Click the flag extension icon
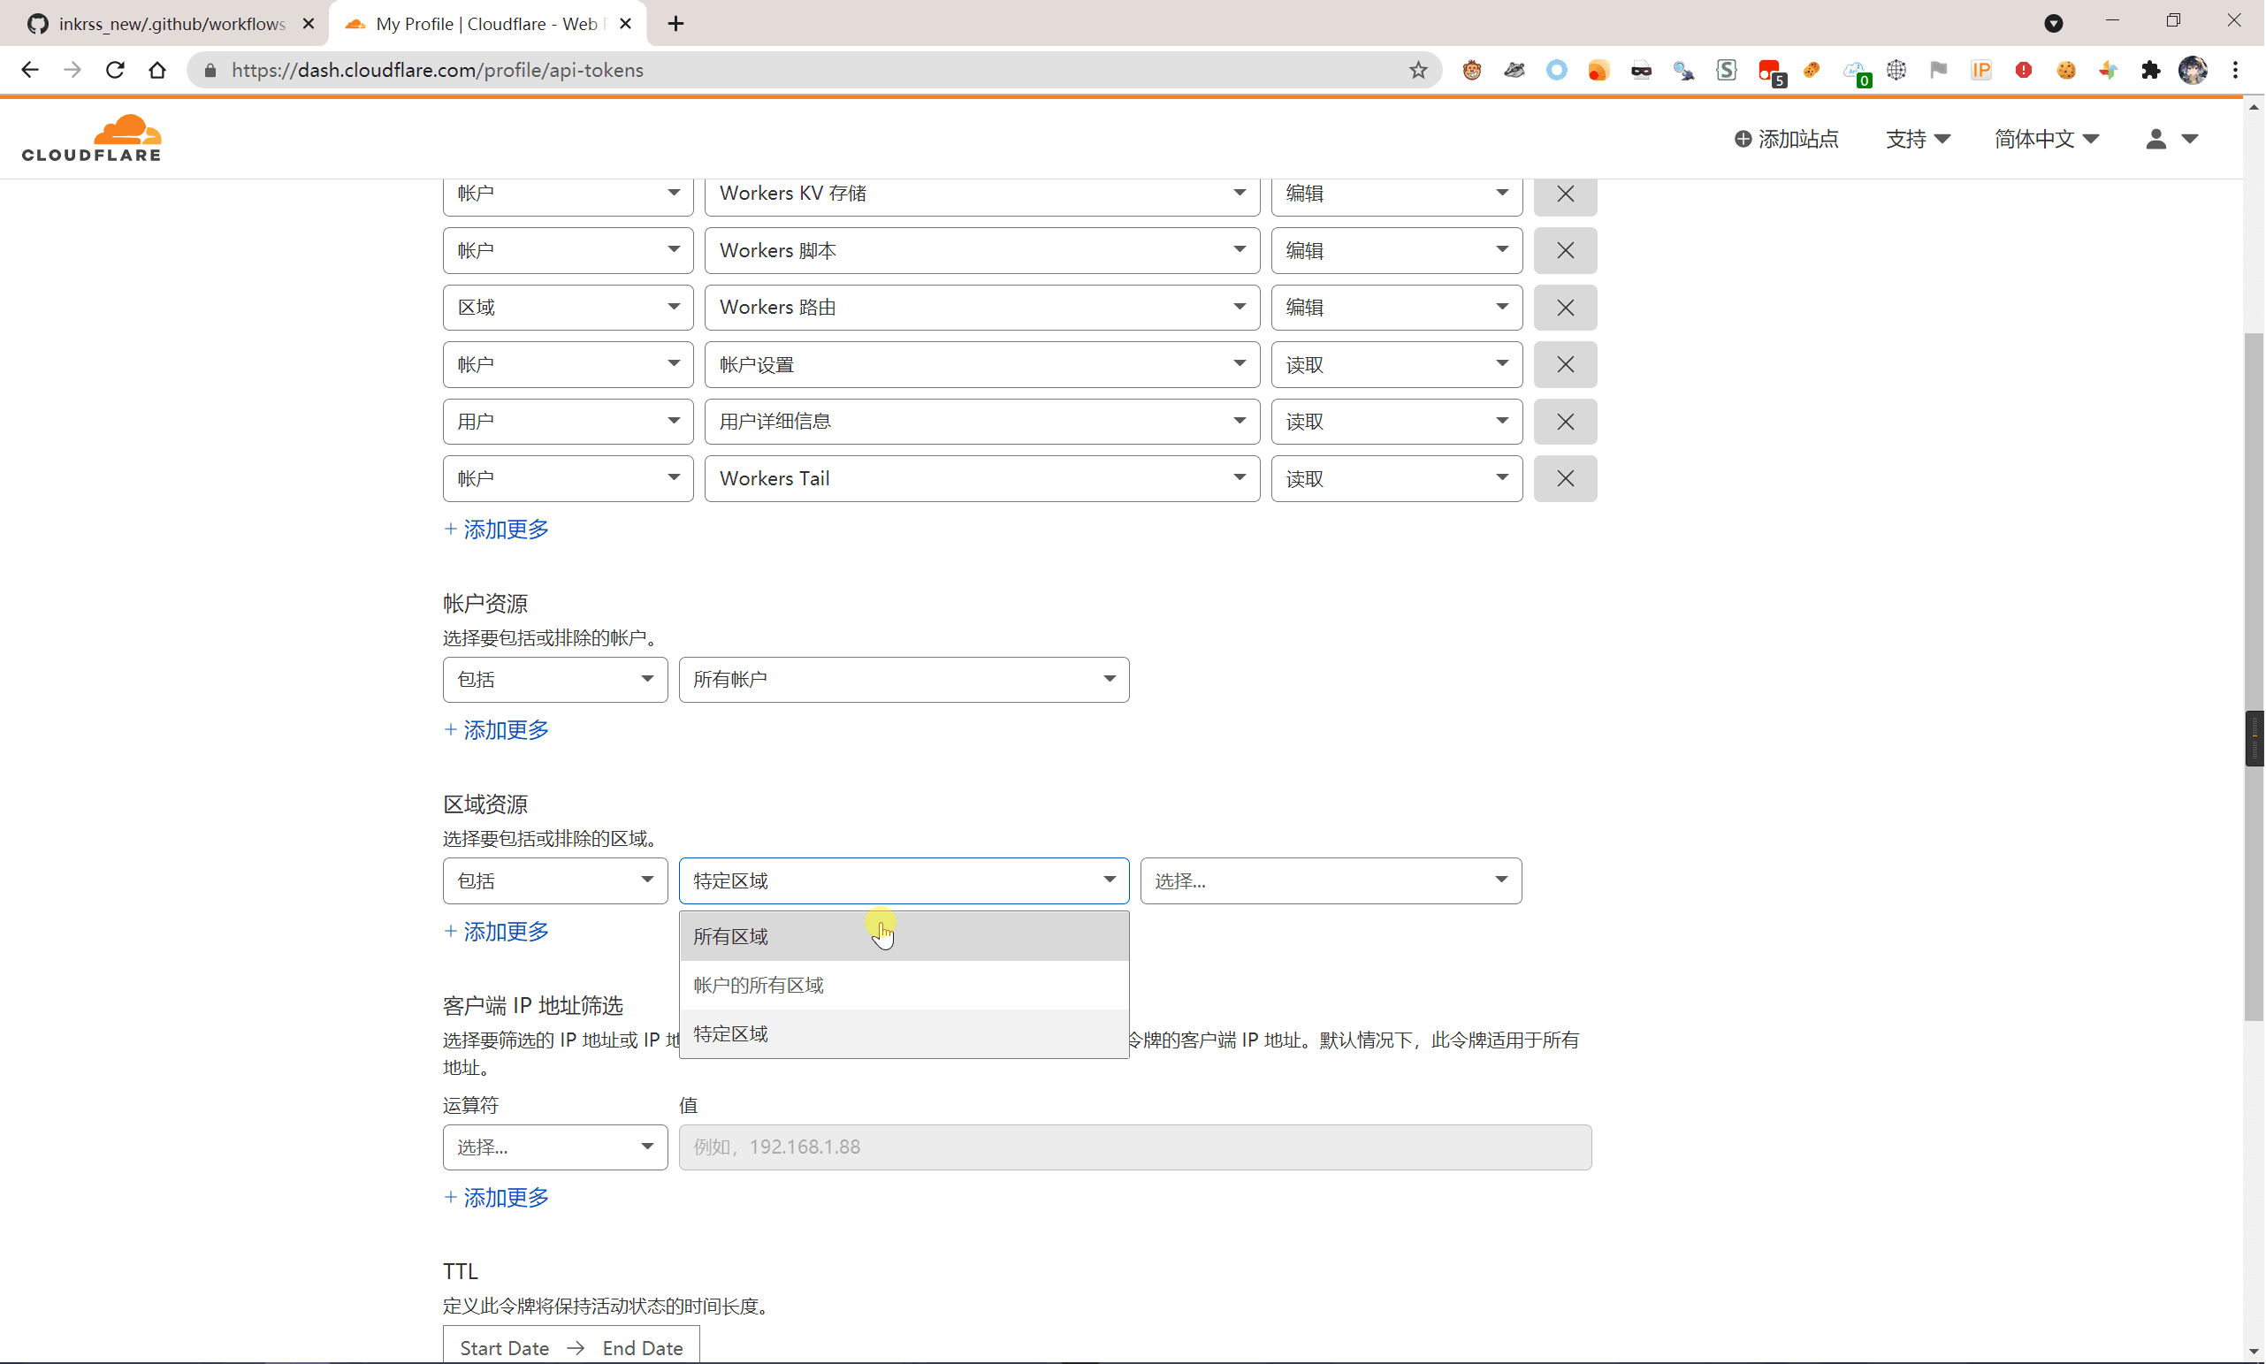The width and height of the screenshot is (2266, 1364). click(x=1939, y=70)
